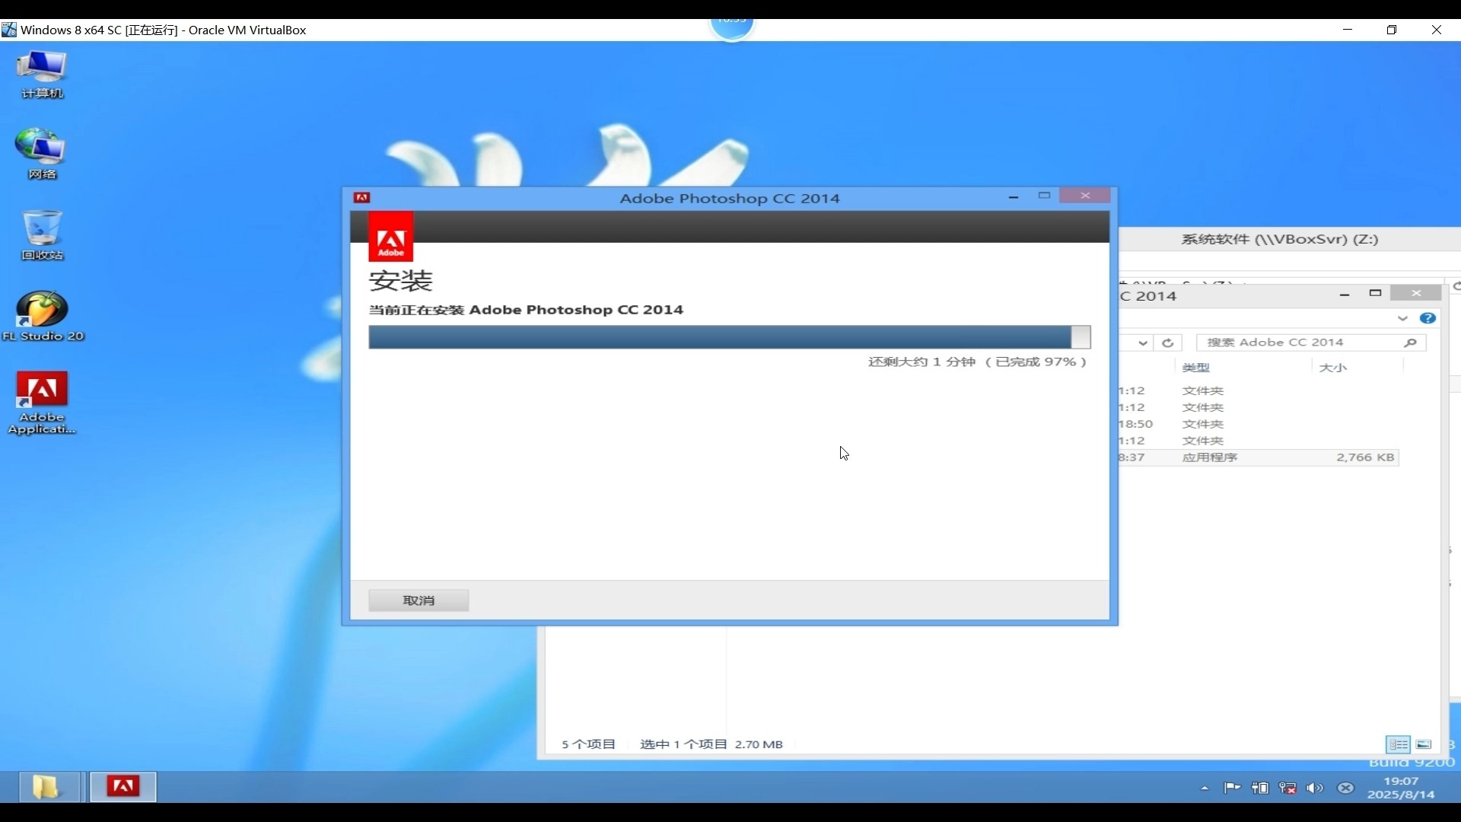Image resolution: width=1461 pixels, height=822 pixels.
Task: Click the 系统软件 (\\VBoxSvr) (Z:) window title
Action: click(x=1279, y=239)
